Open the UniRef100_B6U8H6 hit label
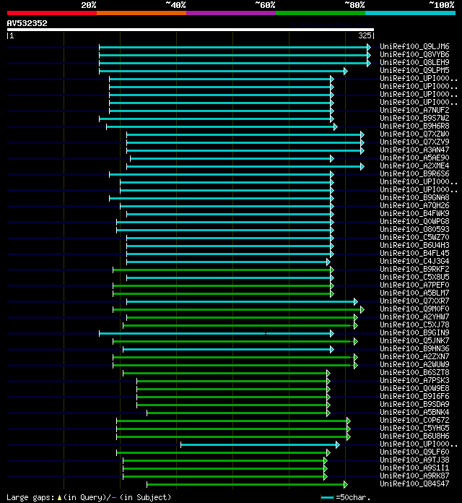Viewport: 462px width, 503px height. tap(414, 436)
